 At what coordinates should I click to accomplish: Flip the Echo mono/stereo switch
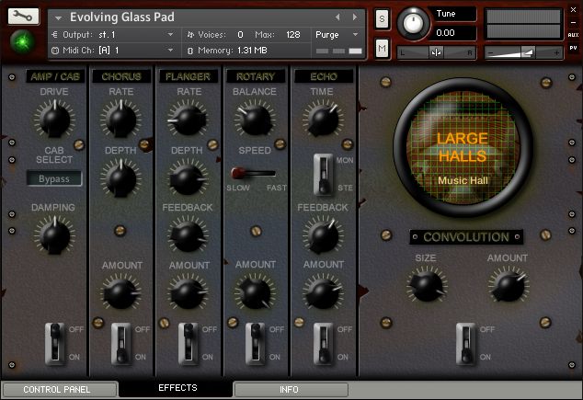click(x=323, y=175)
